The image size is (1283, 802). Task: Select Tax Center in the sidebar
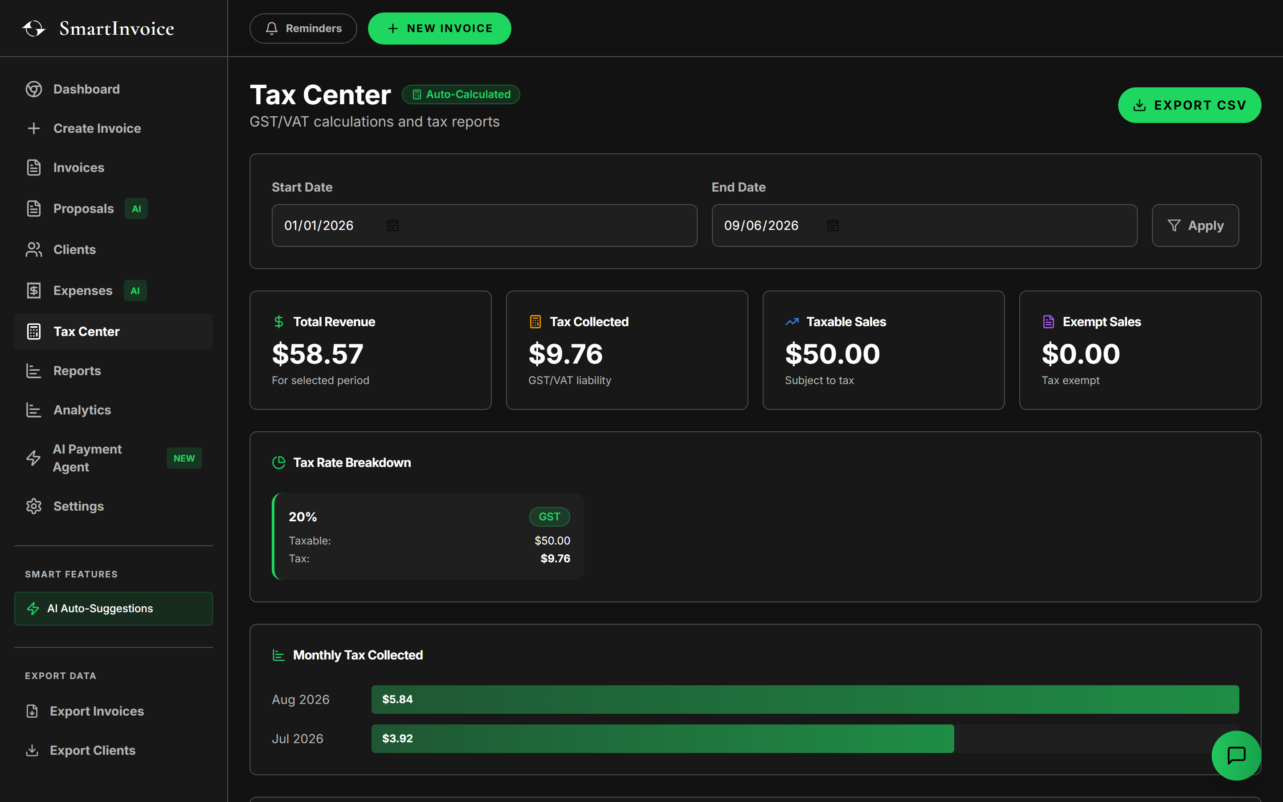pos(114,331)
